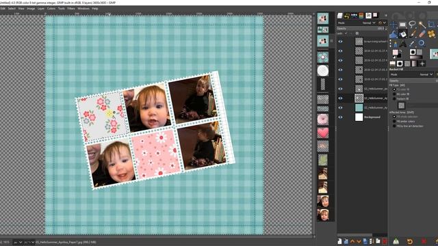Open the Brushes tab in the tool dock
This screenshot has width=438, height=246.
400,64
